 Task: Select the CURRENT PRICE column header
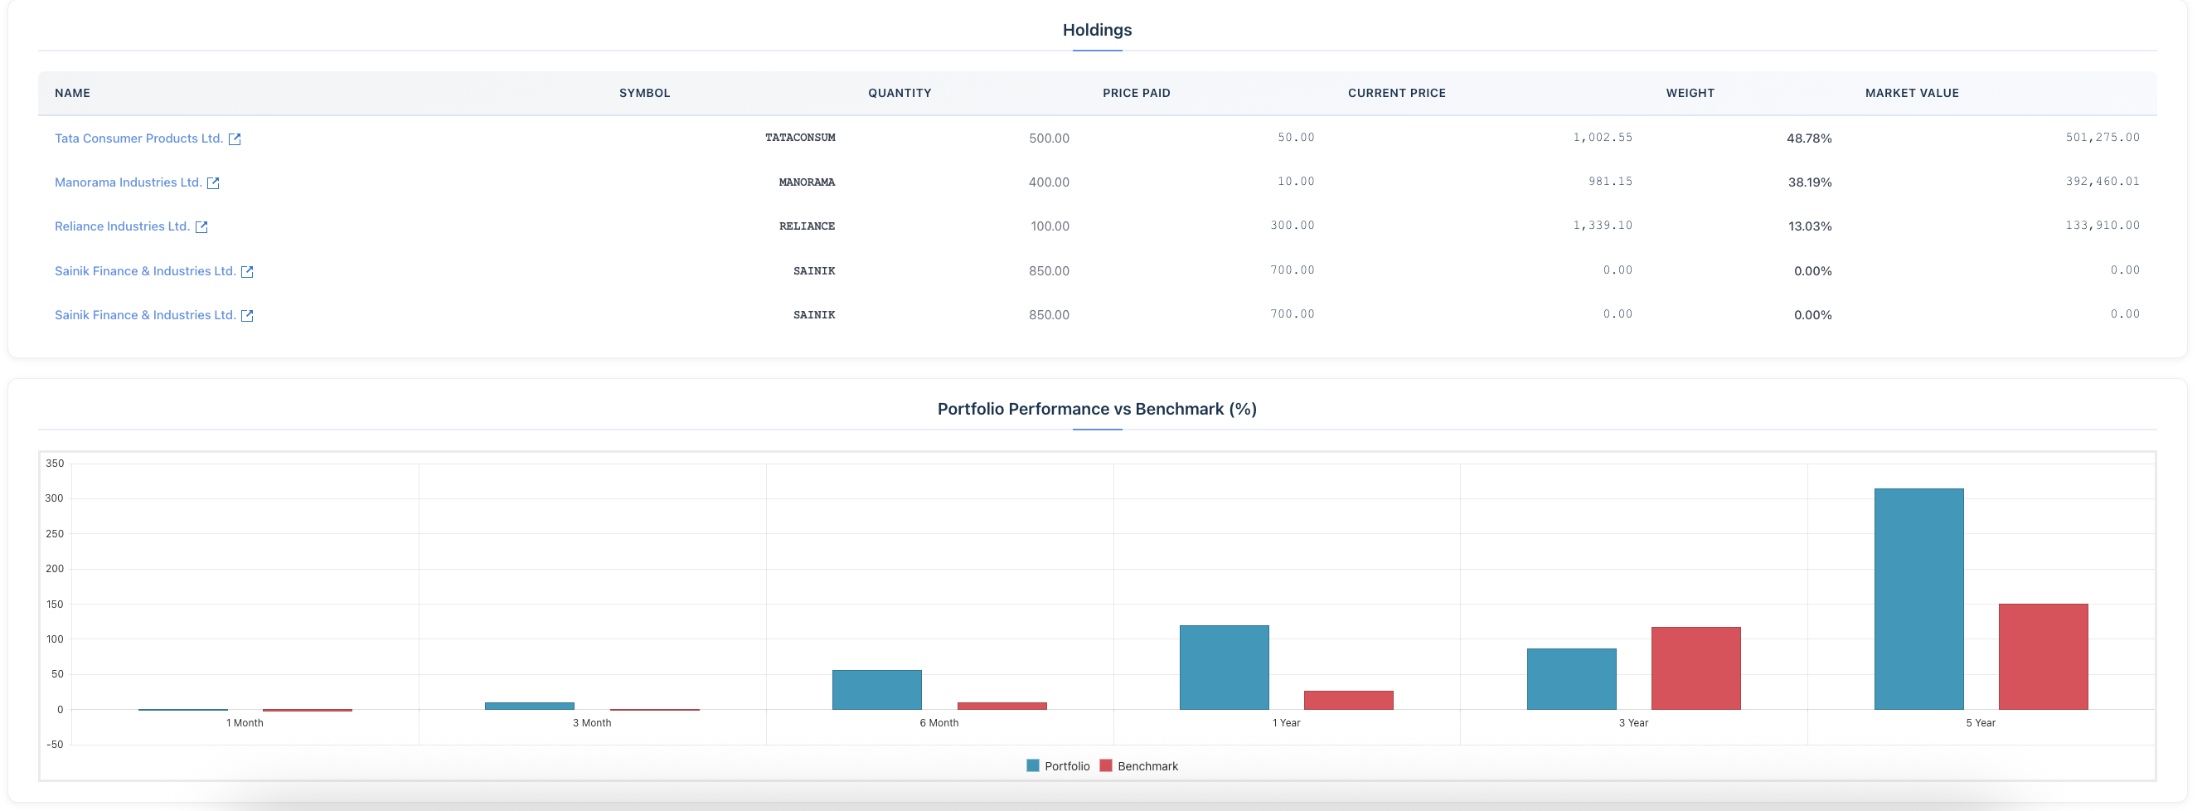[x=1397, y=93]
